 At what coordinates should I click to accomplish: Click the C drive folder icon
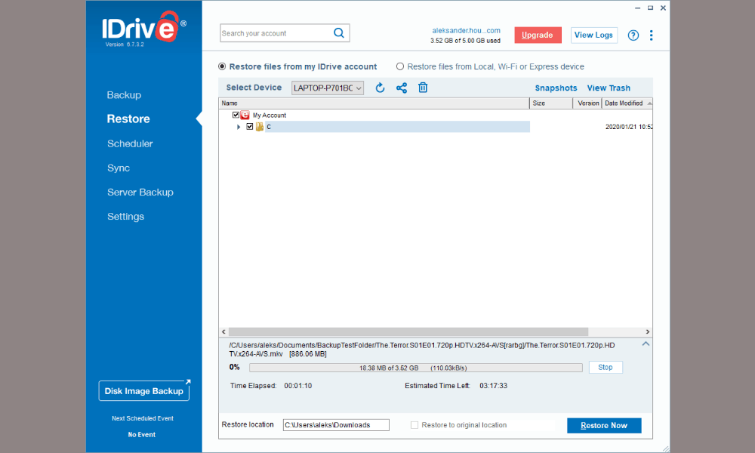[260, 127]
